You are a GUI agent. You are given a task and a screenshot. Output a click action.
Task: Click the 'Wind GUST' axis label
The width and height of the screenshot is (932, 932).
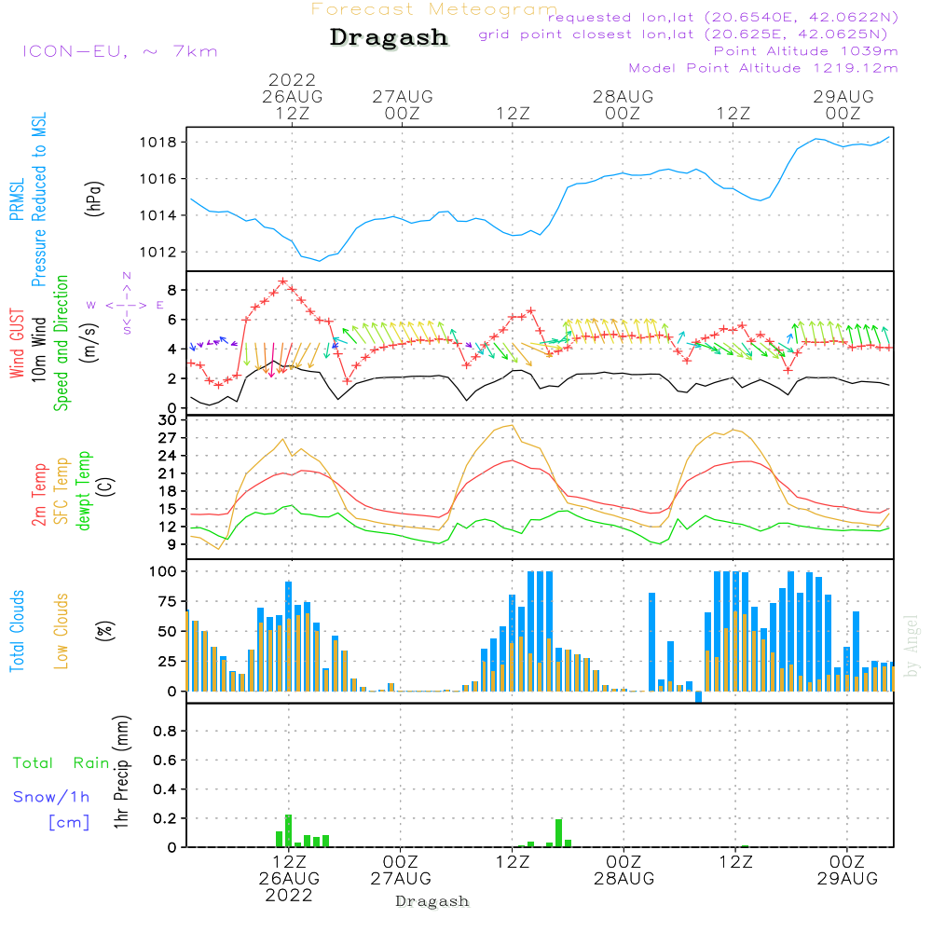[x=17, y=343]
